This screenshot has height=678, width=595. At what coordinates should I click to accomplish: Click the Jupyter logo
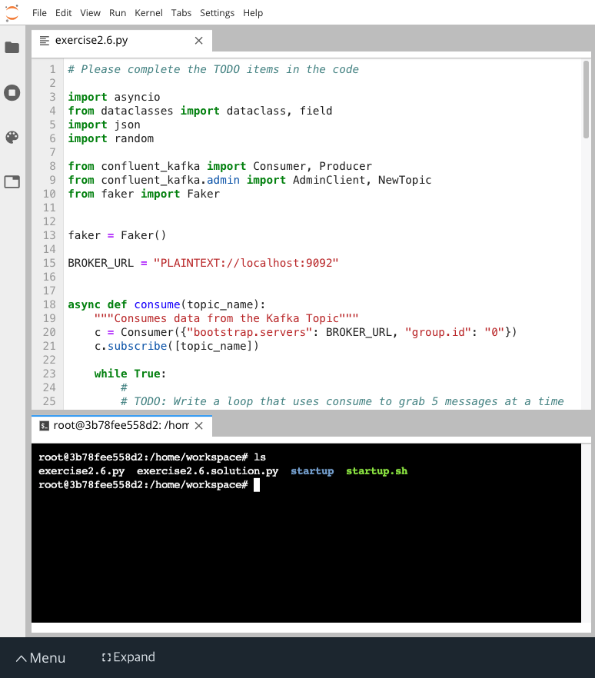12,12
